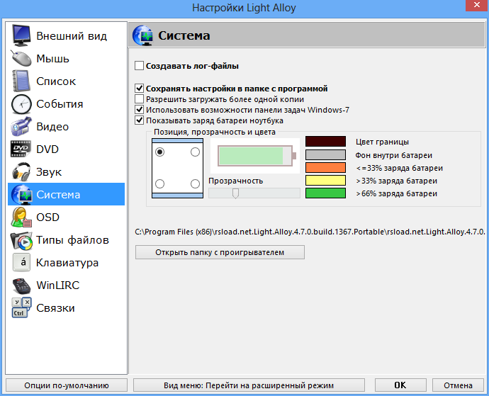Image resolution: width=489 pixels, height=396 pixels.
Task: Click the monitor icon for Внешний вид
Action: point(22,36)
